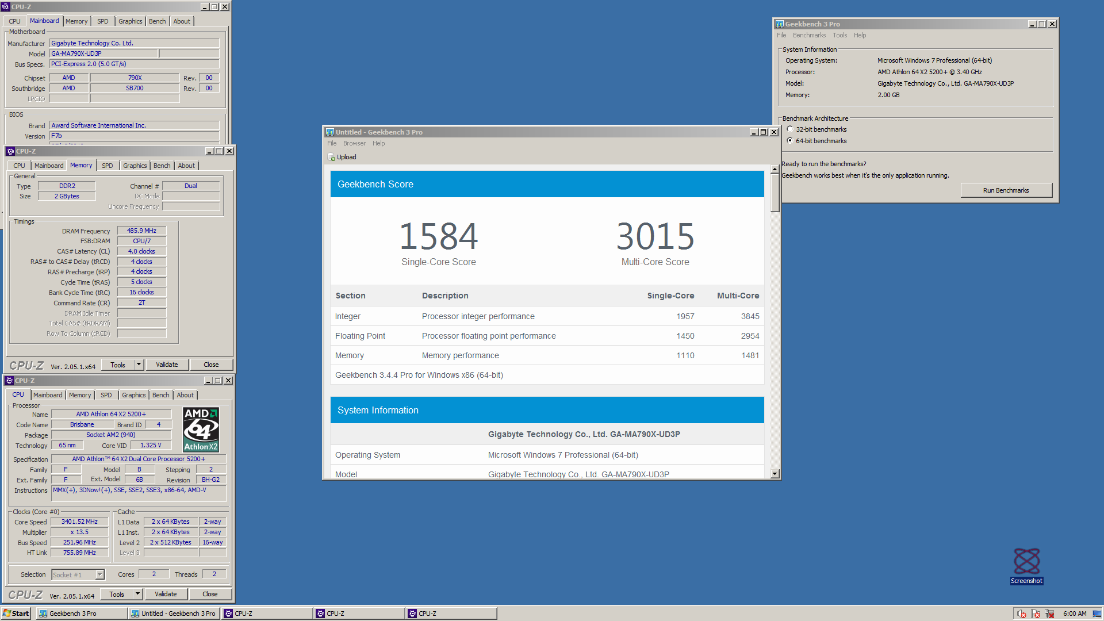Image resolution: width=1104 pixels, height=621 pixels.
Task: Click the 1584 Single-Core Score value
Action: click(x=439, y=236)
